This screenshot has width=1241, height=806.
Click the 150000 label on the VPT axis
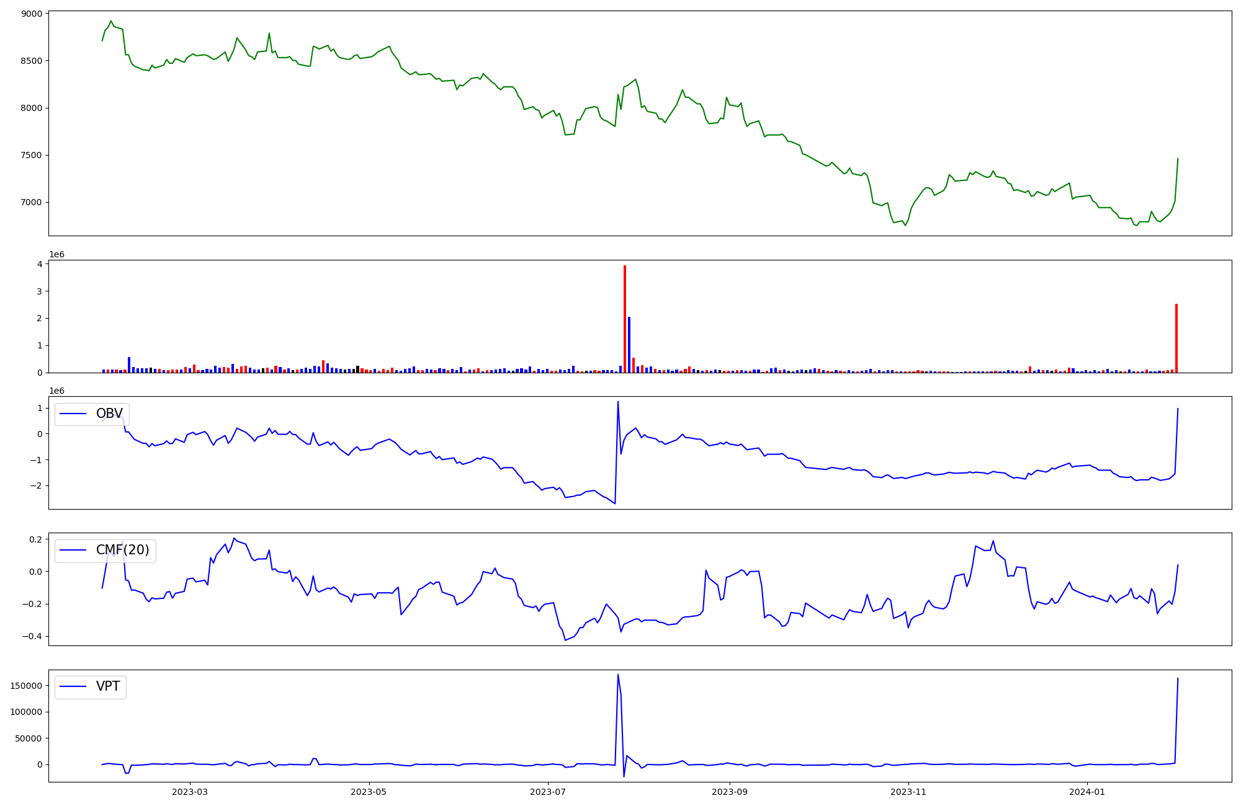tap(27, 686)
